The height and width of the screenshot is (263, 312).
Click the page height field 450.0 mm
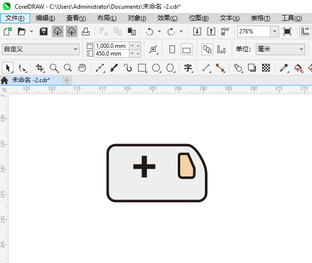pyautogui.click(x=111, y=54)
